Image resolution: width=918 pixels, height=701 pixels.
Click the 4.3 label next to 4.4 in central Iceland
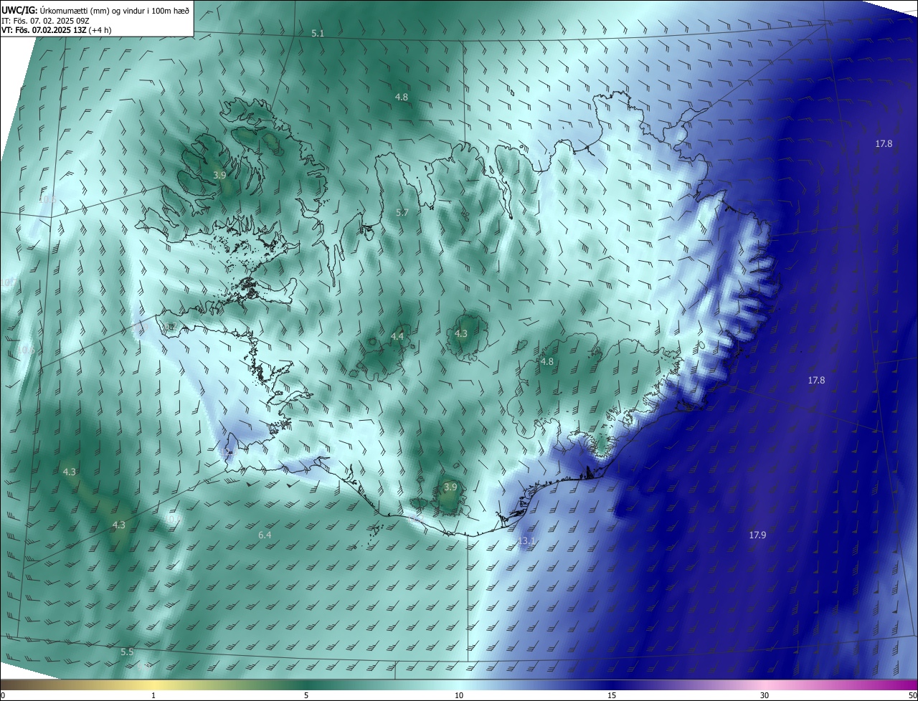461,334
